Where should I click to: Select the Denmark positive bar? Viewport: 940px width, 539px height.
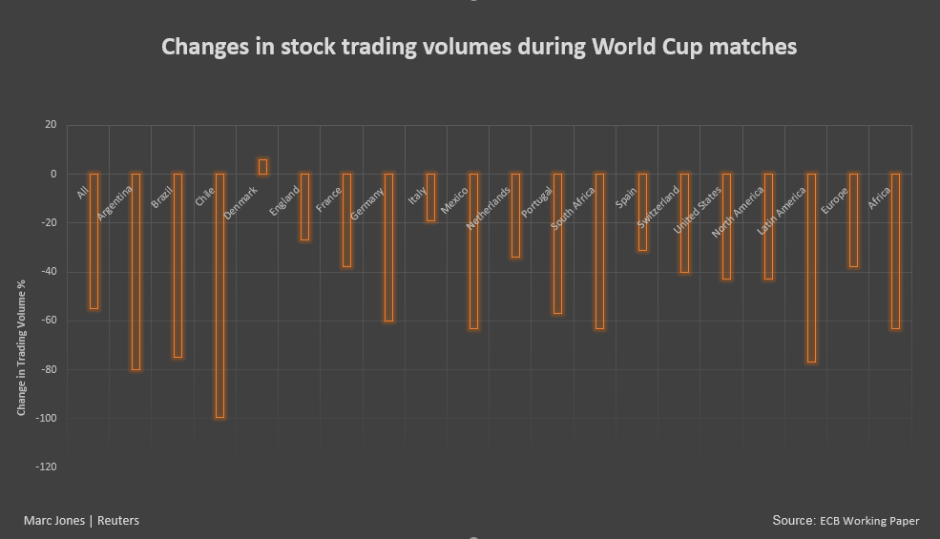[262, 167]
